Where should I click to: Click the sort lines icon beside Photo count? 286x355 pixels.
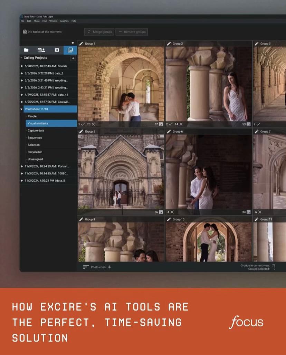86,267
